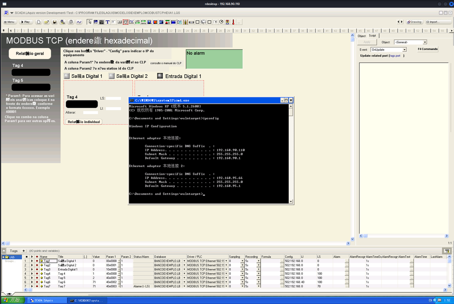The image size is (454, 304).
Task: Start runtime with the Play button
Action: [x=25, y=22]
